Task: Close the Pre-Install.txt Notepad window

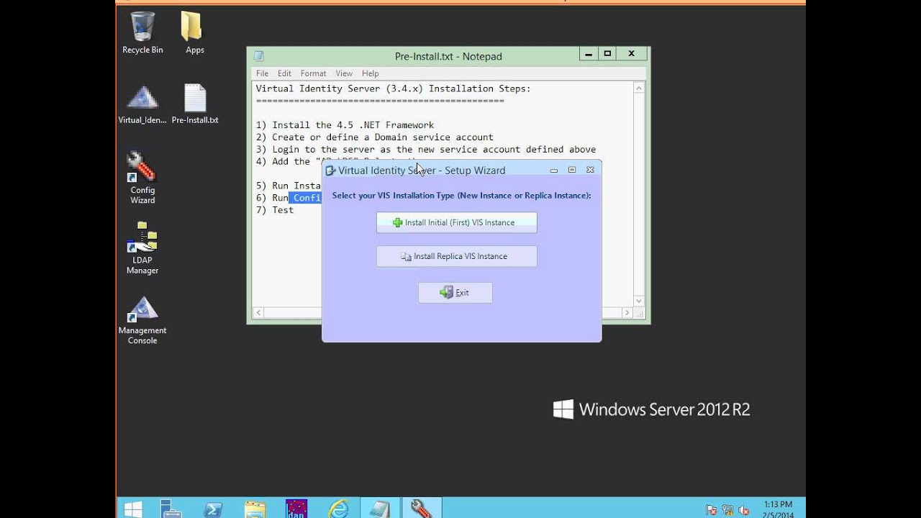Action: click(632, 54)
